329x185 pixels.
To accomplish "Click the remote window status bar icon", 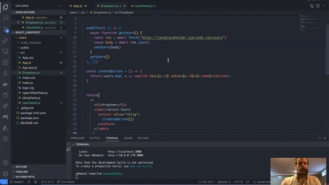I will click(x=4, y=182).
